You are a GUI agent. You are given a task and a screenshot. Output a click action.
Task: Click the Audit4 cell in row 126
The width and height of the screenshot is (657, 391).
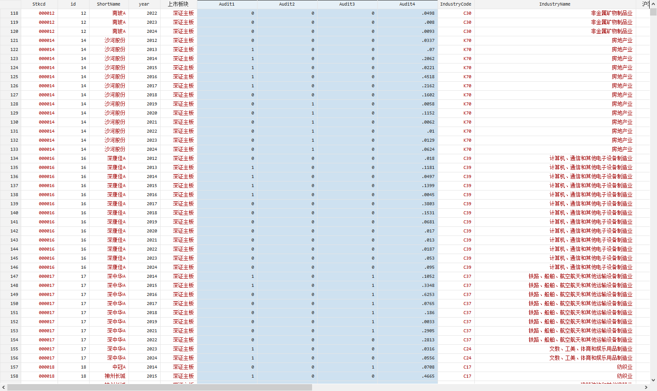407,86
